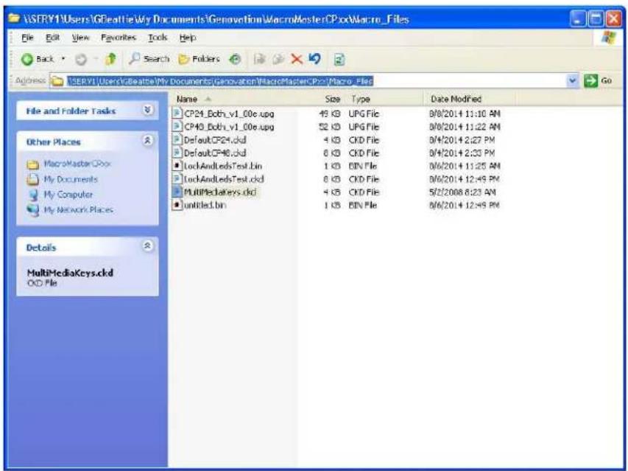The image size is (628, 471).
Task: Click the Delete red X toolbar icon
Action: click(297, 59)
